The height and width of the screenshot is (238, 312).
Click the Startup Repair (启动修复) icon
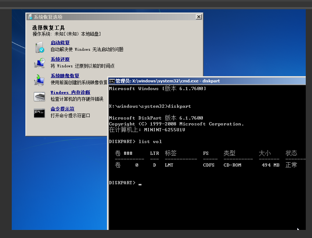pyautogui.click(x=40, y=47)
